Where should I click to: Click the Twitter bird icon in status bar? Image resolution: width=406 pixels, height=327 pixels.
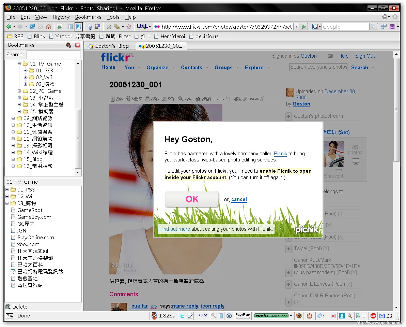182,316
